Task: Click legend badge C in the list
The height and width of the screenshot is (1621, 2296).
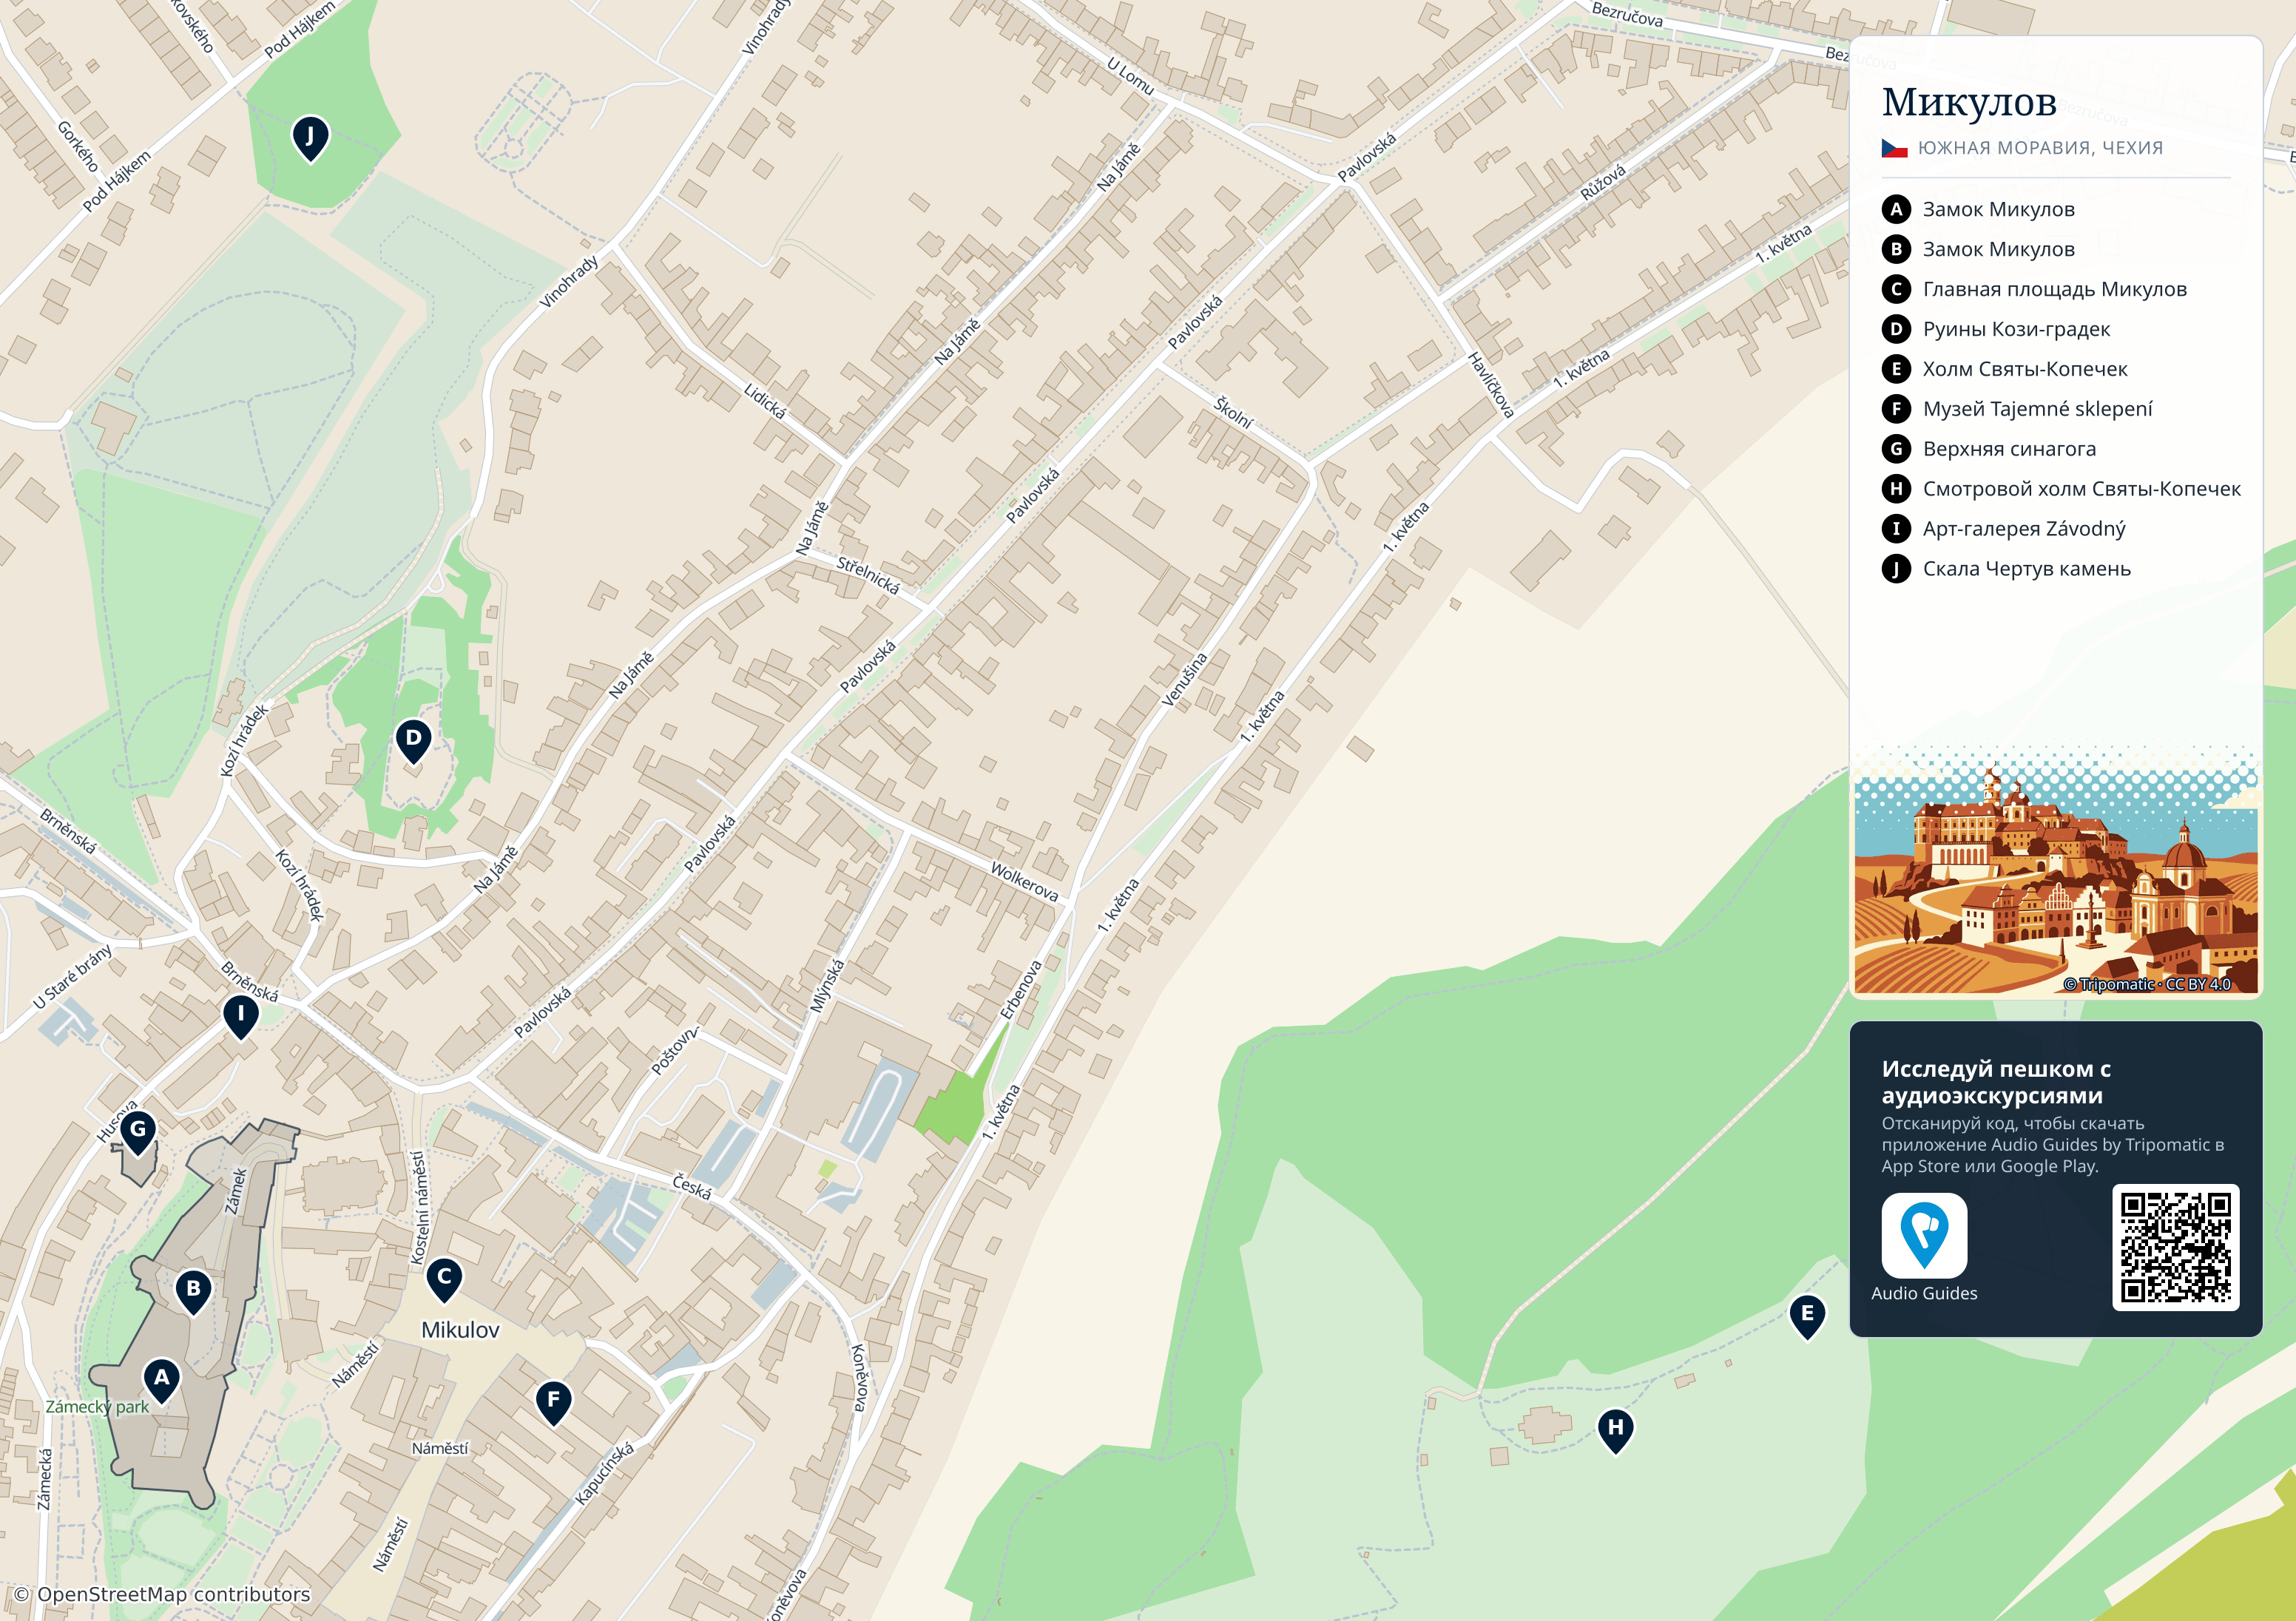Action: click(x=1896, y=289)
